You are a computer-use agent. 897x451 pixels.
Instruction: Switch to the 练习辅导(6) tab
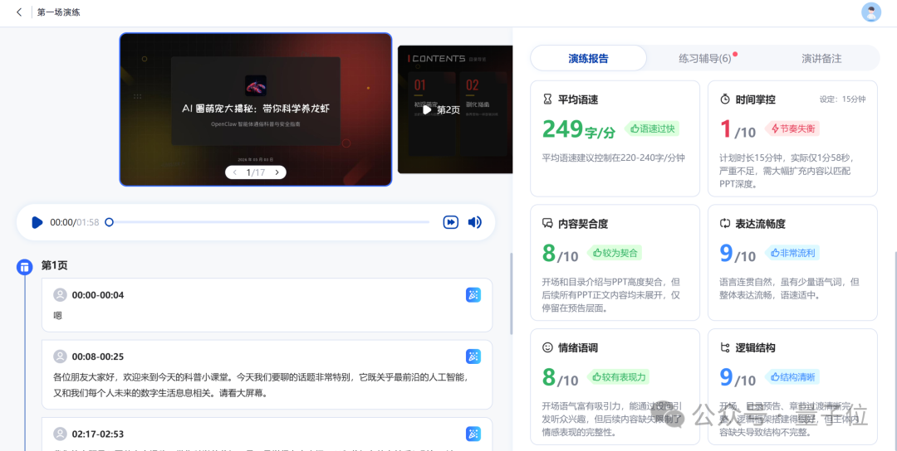coord(705,58)
